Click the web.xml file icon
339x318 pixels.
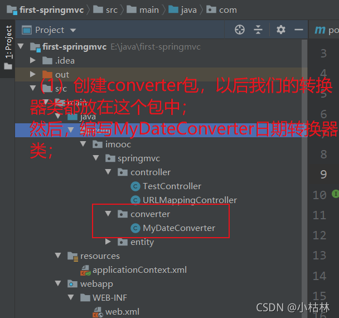coord(98,312)
